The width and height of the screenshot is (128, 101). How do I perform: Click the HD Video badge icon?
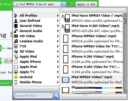pos(16,36)
